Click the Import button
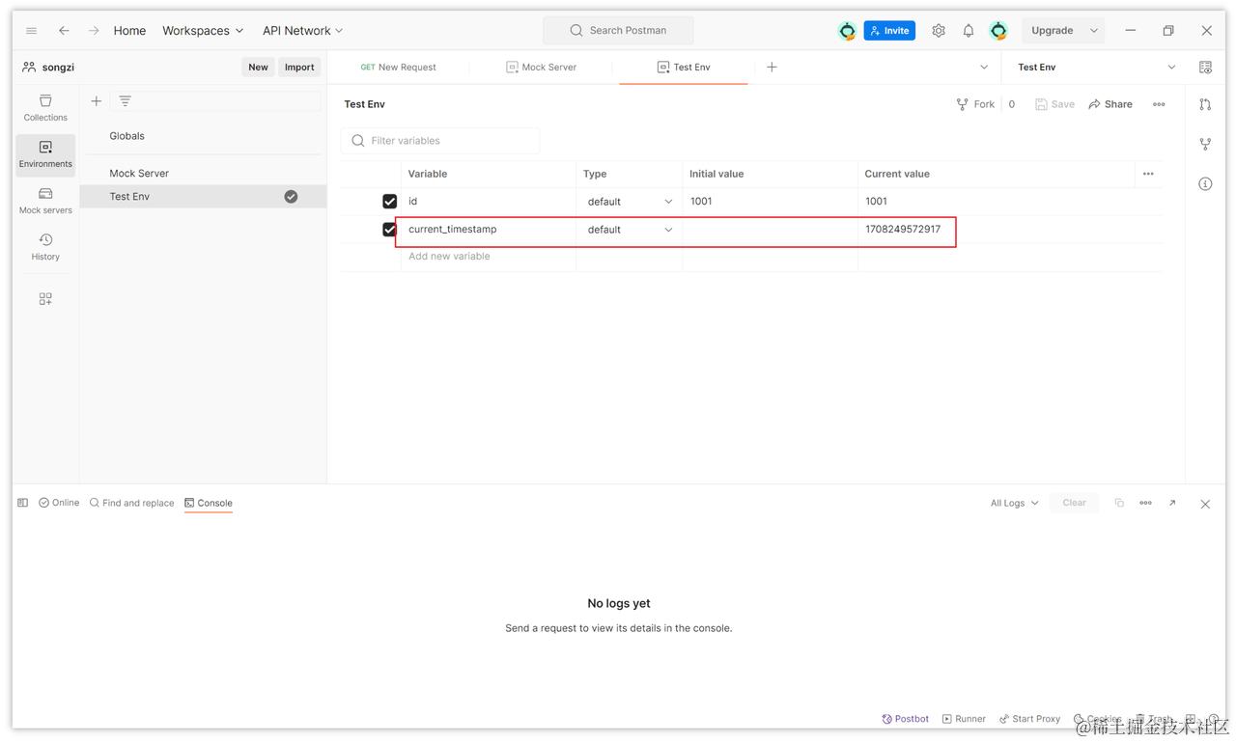This screenshot has height=743, width=1236. pos(299,68)
